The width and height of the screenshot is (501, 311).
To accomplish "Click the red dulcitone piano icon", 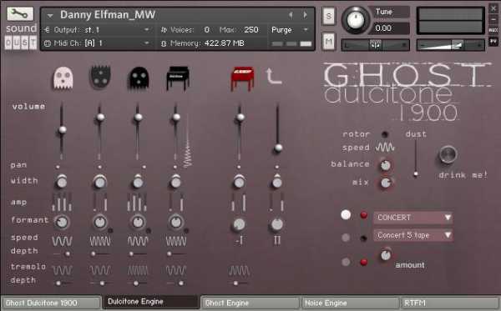I will point(242,78).
